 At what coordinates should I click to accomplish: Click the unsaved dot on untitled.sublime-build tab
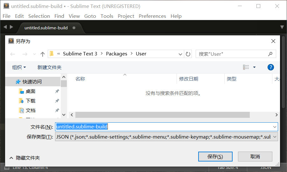pyautogui.click(x=74, y=28)
